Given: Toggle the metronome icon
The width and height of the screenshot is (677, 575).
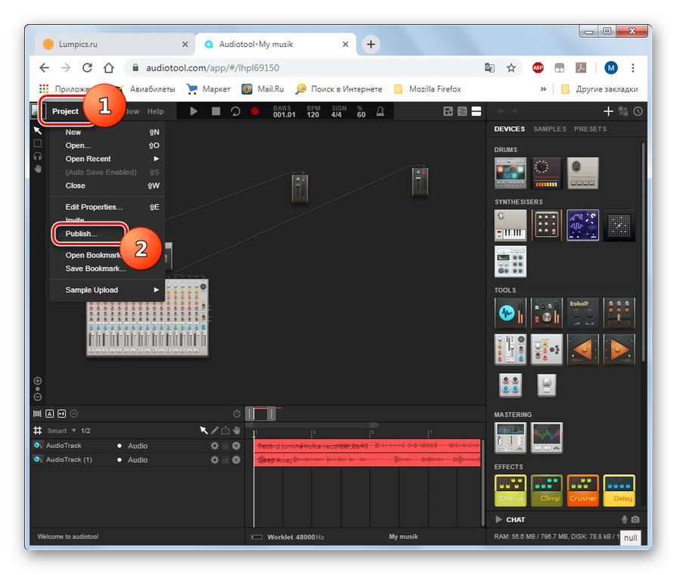Looking at the screenshot, I should [380, 111].
